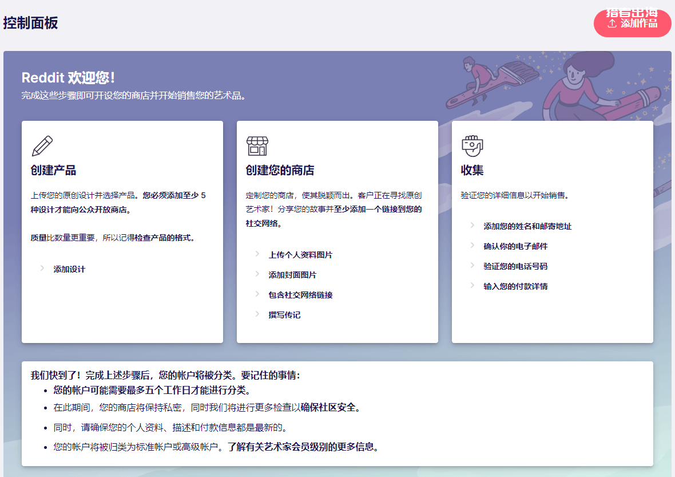
Task: Click the chevron beside 添加封面图片
Action: (257, 274)
